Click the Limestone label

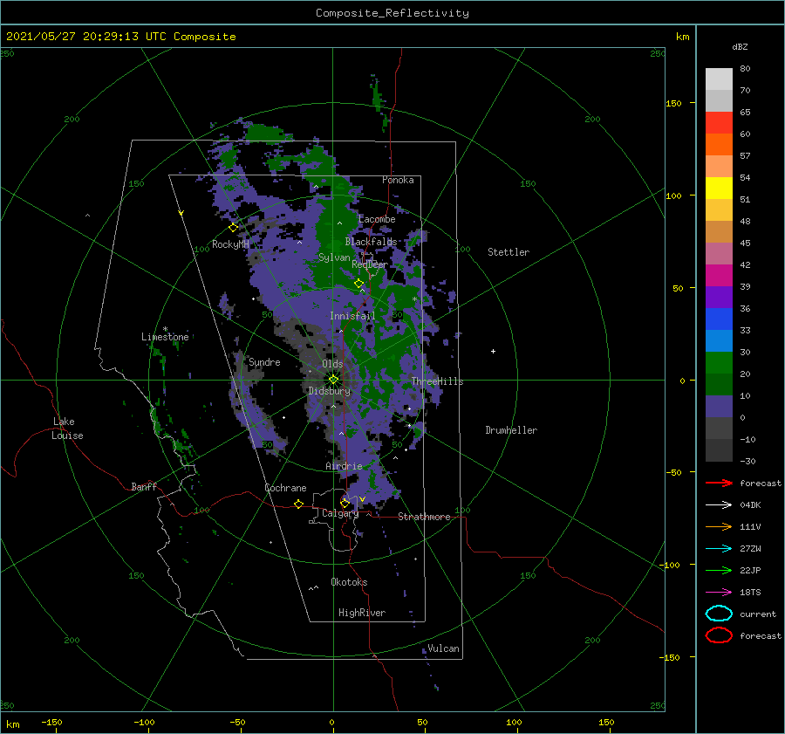165,337
